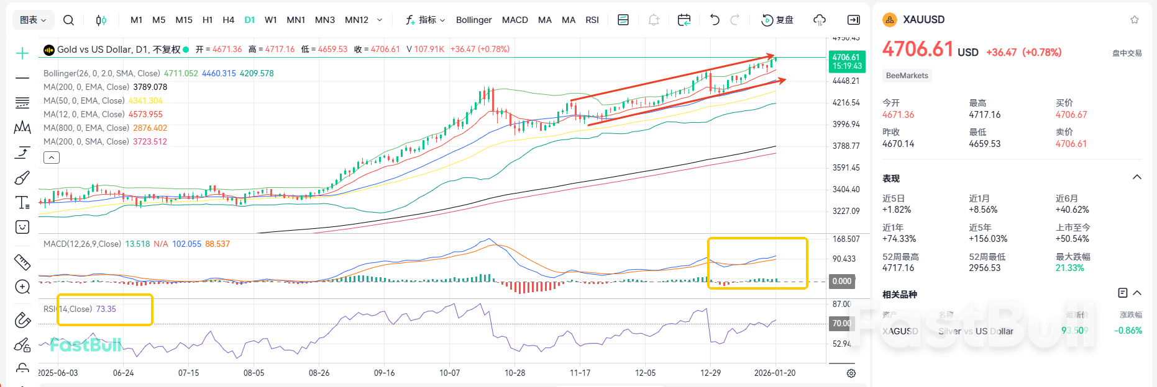Viewport: 1157px width, 387px height.
Task: Switch to the H4 timeframe
Action: pyautogui.click(x=228, y=20)
